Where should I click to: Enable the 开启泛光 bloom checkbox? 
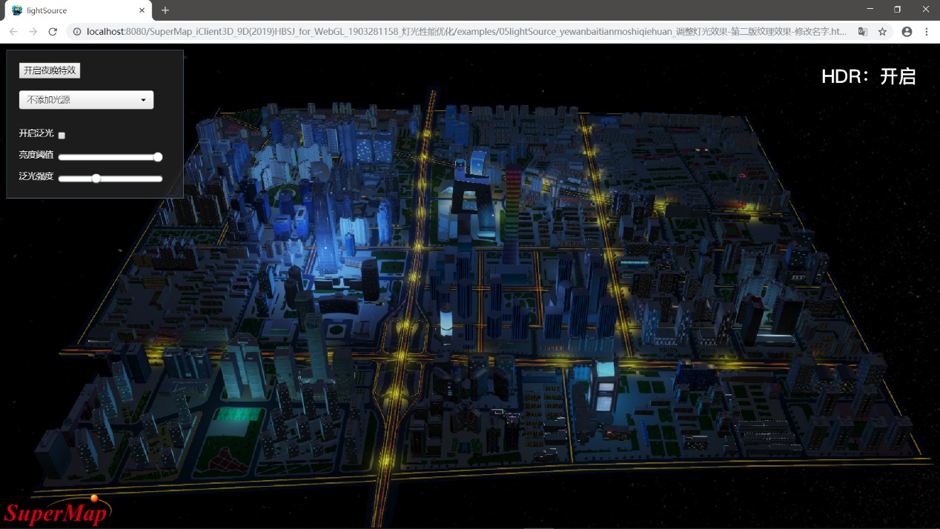click(x=62, y=136)
